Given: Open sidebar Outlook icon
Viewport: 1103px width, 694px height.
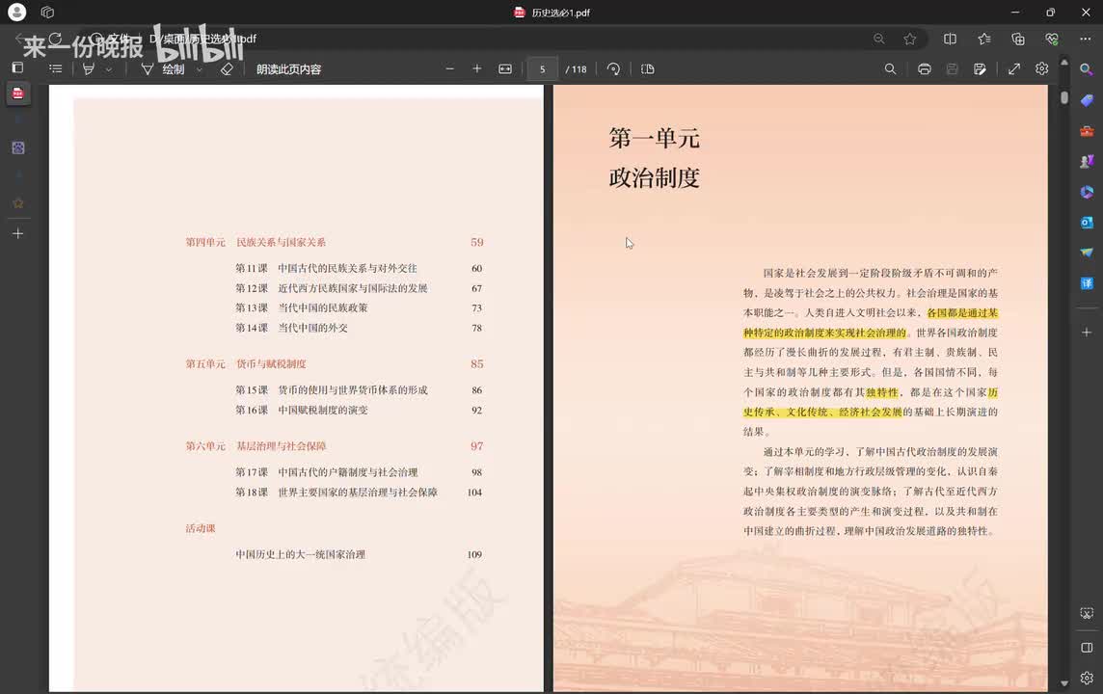Looking at the screenshot, I should (1087, 223).
